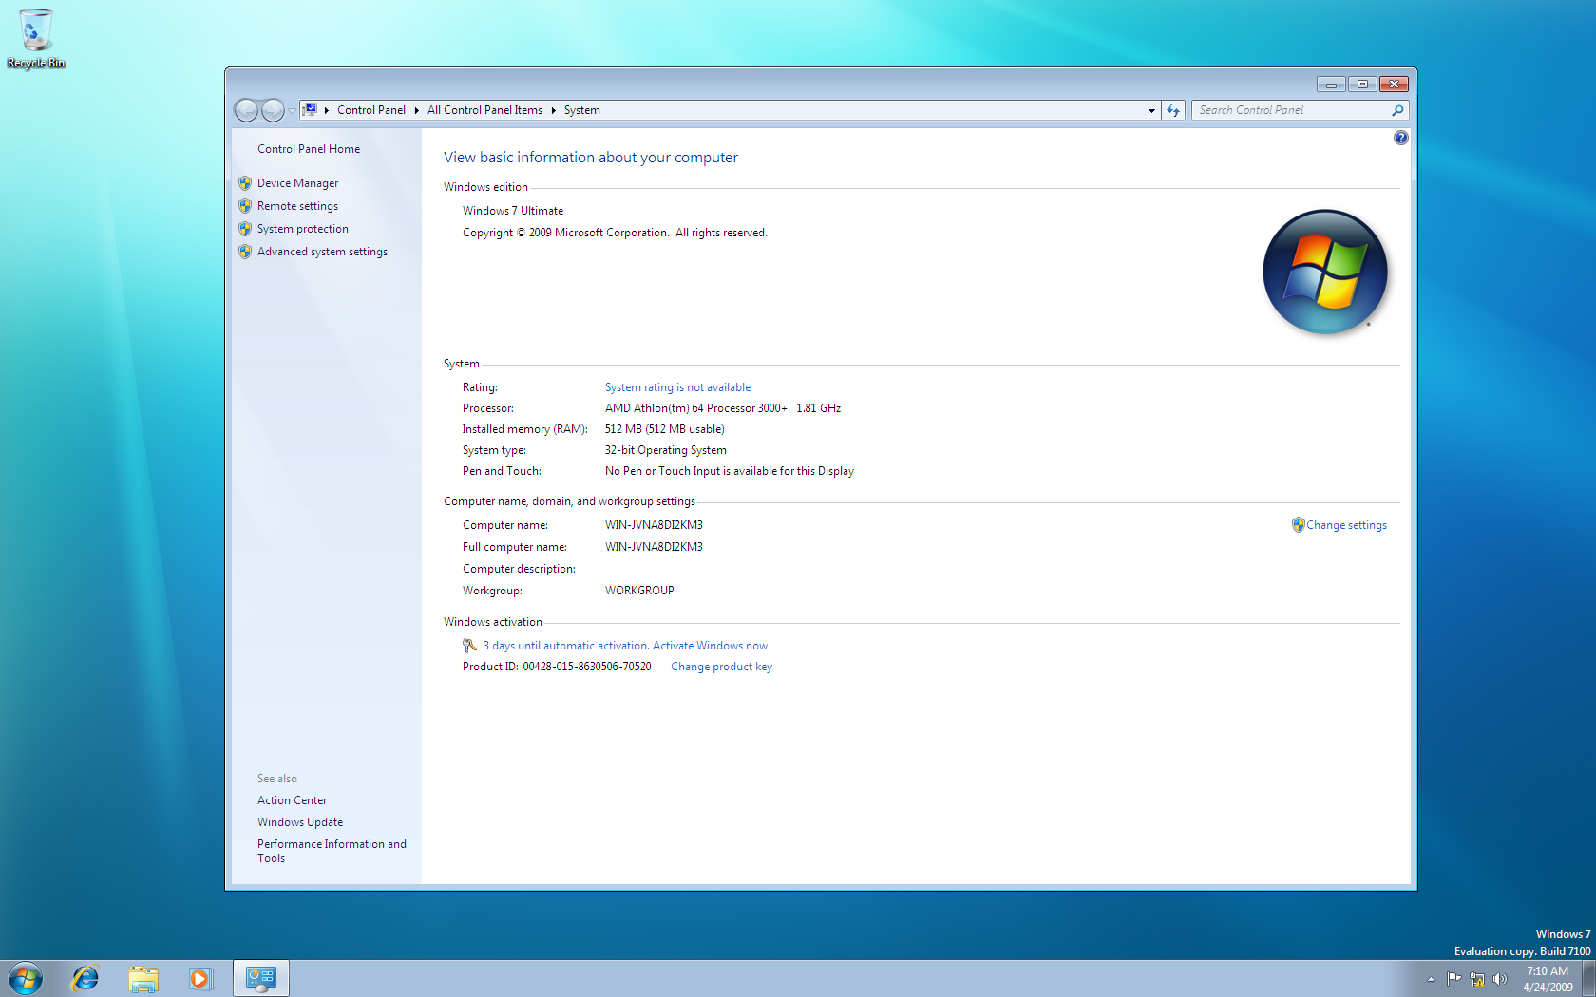Click the Windows logo artwork
This screenshot has width=1596, height=997.
pyautogui.click(x=1324, y=272)
